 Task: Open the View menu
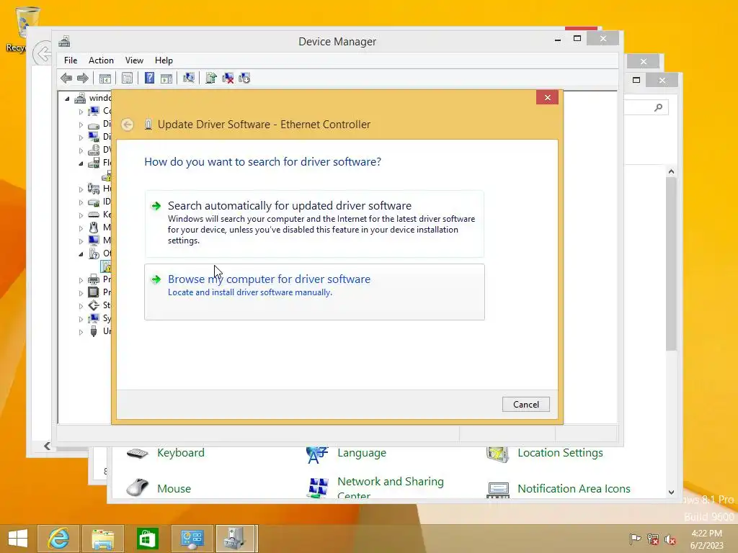(x=134, y=60)
